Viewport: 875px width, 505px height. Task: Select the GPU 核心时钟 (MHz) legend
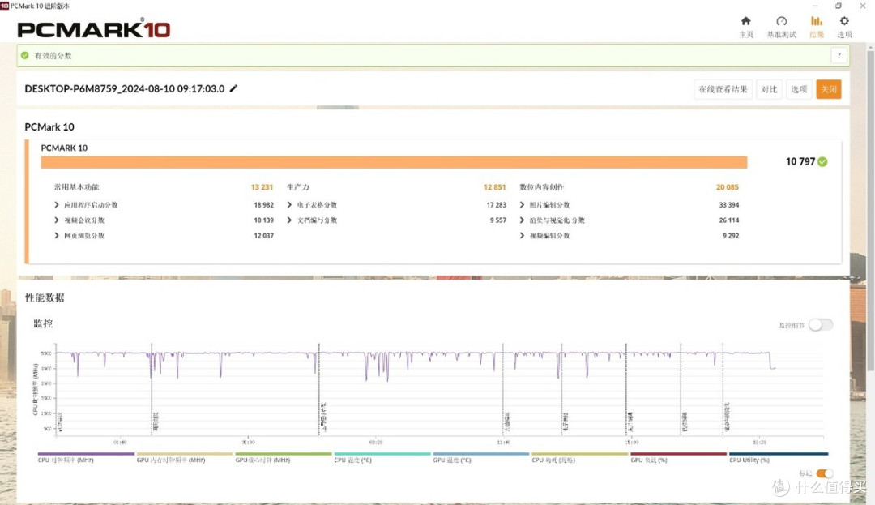pyautogui.click(x=284, y=457)
